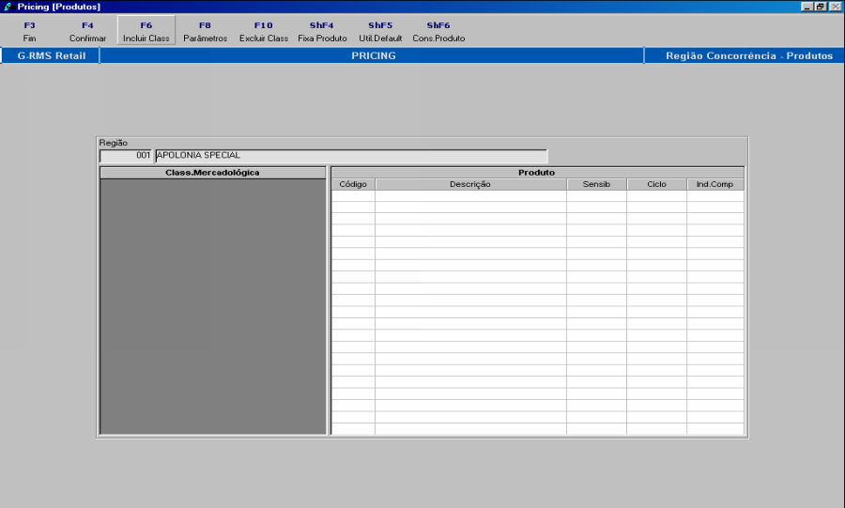Click the APOLONIA SPECIAL name field
Image resolution: width=845 pixels, height=508 pixels.
[x=351, y=156]
